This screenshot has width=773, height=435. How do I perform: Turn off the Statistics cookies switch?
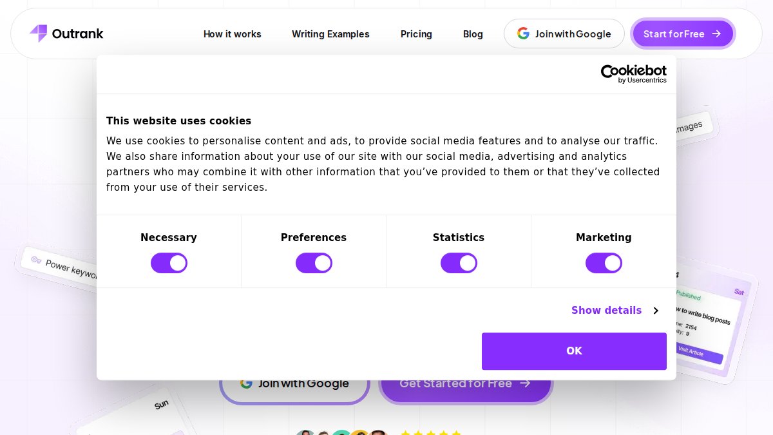[x=459, y=263]
